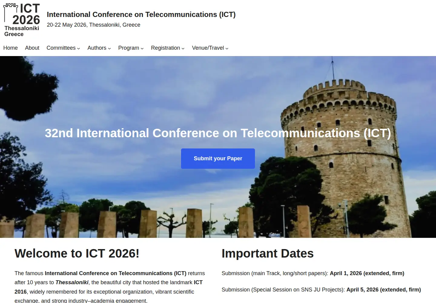This screenshot has width=436, height=303.
Task: Click the ICT 2026 Thessaloniki logo
Action: tap(21, 20)
